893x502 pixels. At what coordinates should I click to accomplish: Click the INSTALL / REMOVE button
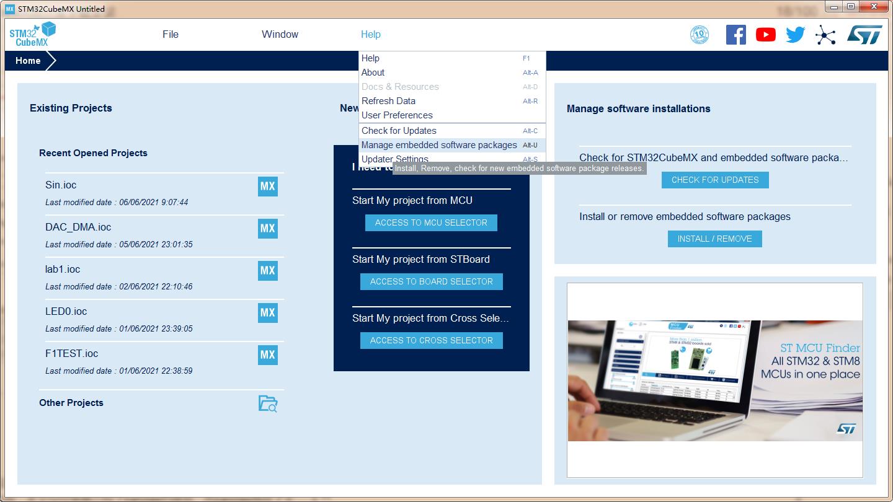click(x=714, y=239)
